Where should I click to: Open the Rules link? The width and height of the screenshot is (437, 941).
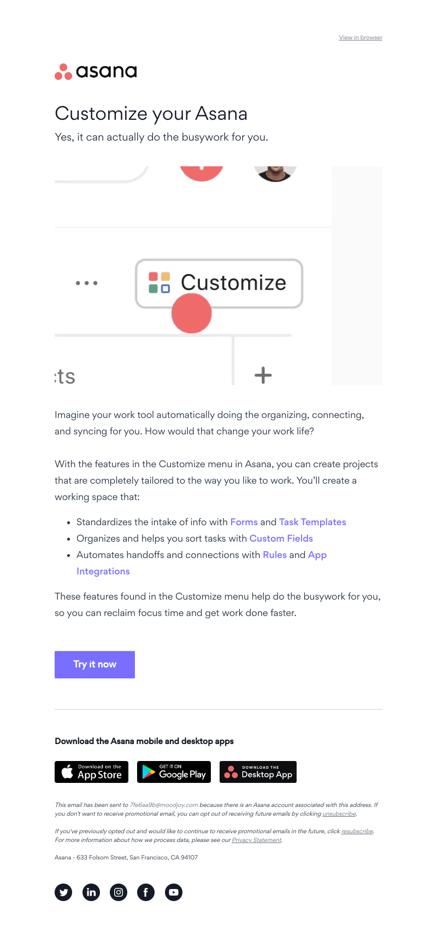tap(275, 555)
